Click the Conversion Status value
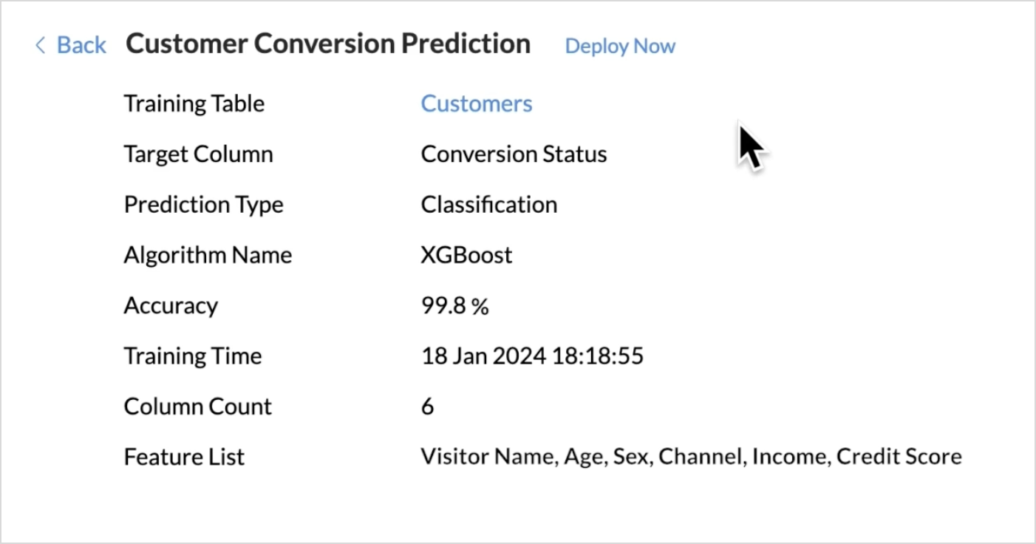The width and height of the screenshot is (1036, 544). [x=513, y=154]
